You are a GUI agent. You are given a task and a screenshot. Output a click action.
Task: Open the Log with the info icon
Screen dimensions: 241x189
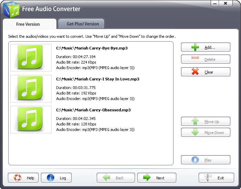pos(56,178)
